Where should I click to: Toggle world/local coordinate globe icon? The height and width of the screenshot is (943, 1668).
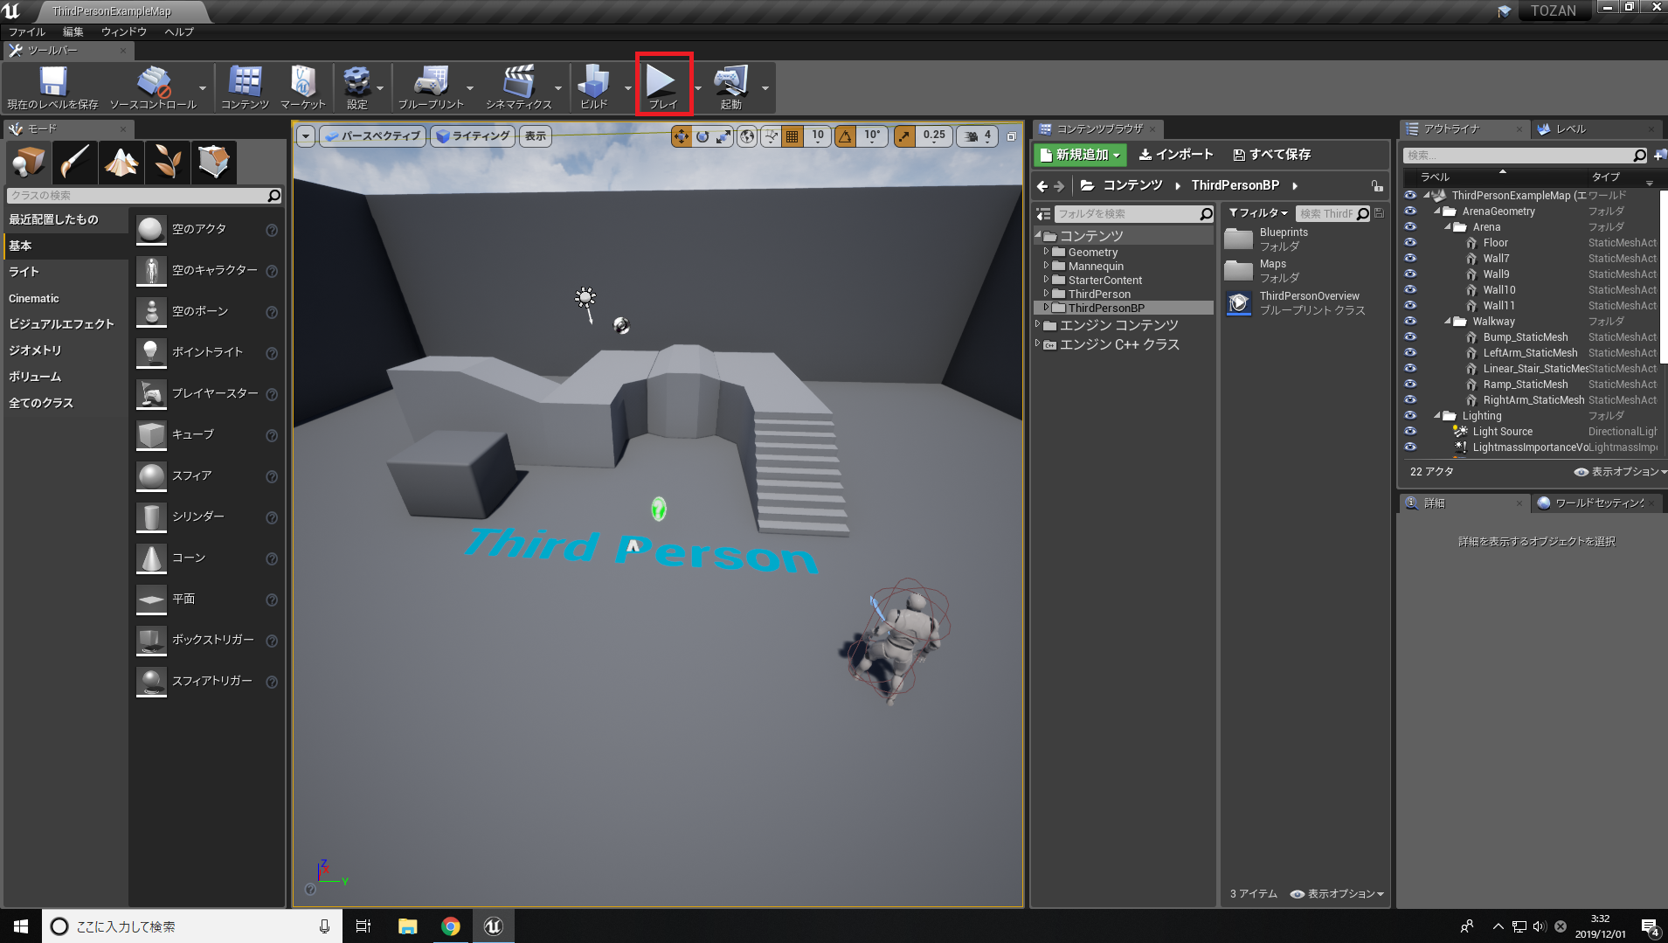pyautogui.click(x=747, y=136)
